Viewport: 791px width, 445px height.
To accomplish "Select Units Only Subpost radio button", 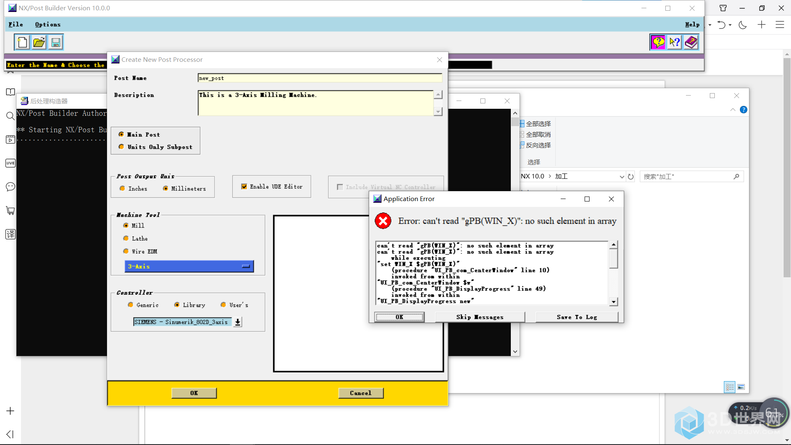I will [x=121, y=147].
